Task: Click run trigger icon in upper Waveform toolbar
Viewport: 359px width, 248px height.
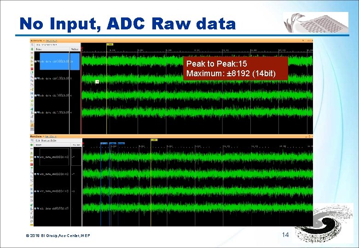Action: pyautogui.click(x=32, y=57)
